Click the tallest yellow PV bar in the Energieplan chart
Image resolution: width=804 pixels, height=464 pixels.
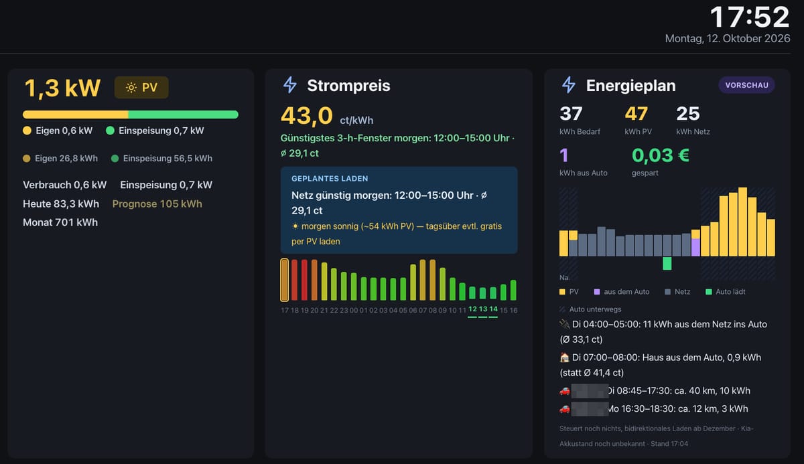tap(742, 222)
